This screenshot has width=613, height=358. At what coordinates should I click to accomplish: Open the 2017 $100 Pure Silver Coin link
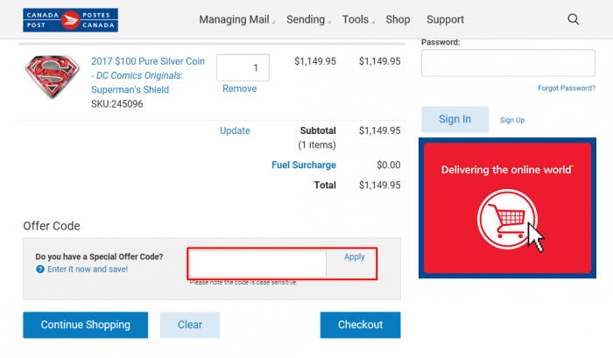click(x=148, y=75)
